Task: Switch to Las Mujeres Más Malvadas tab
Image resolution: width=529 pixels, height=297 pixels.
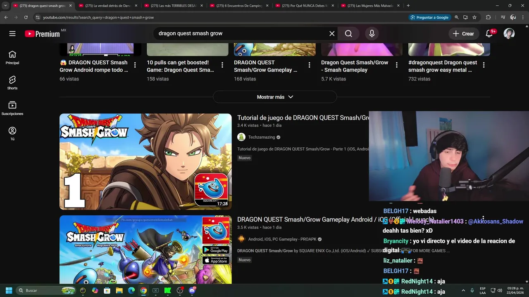Action: point(370,6)
